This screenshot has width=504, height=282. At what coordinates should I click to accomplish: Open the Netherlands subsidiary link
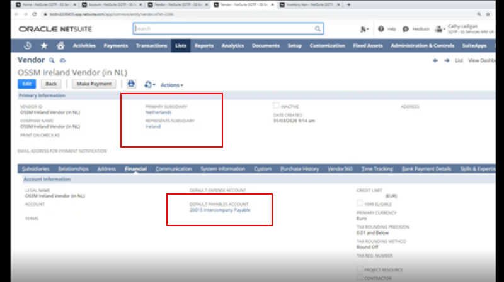click(158, 112)
